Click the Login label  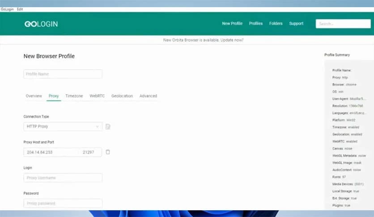coord(28,168)
